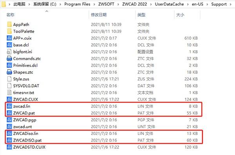
Task: Select the file name zwcad.unt
Action: [x=22, y=127]
